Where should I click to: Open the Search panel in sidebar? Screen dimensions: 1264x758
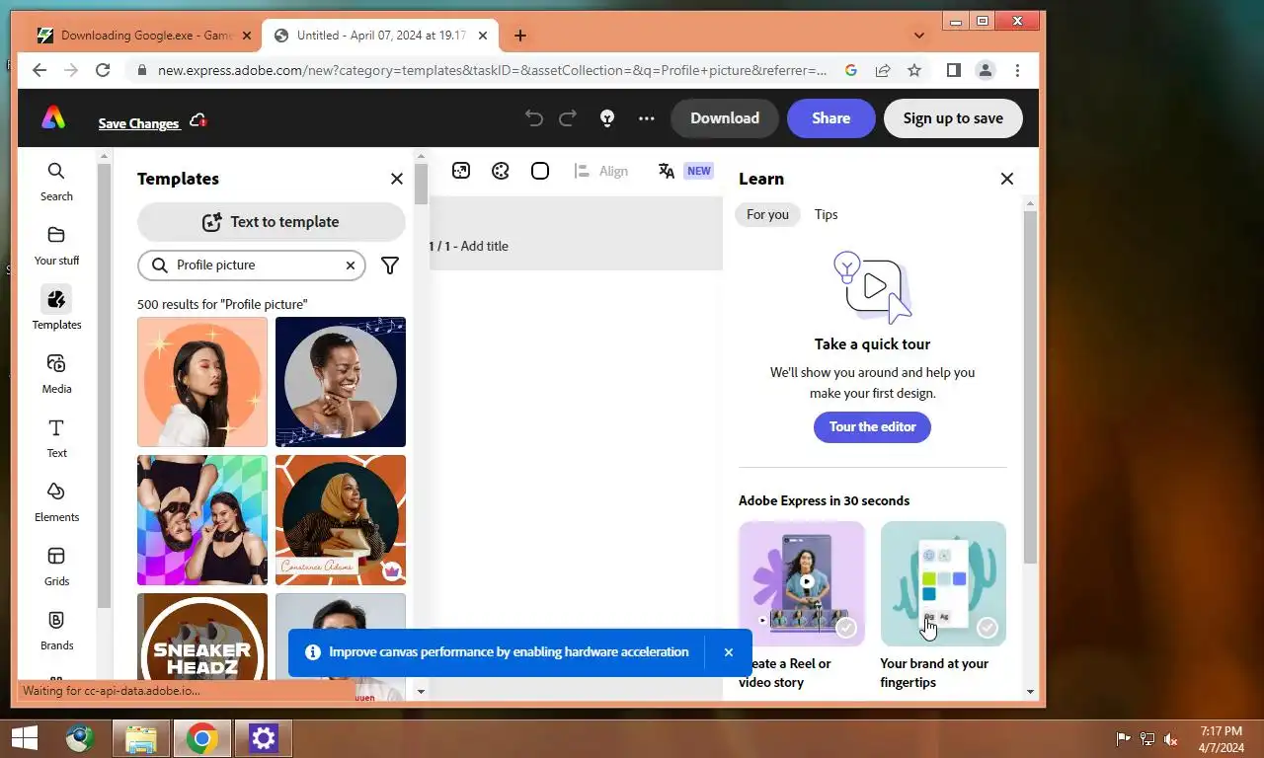[x=56, y=182]
